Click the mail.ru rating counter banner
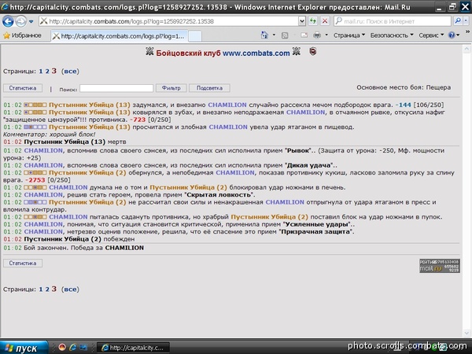The width and height of the screenshot is (472, 354). pyautogui.click(x=440, y=266)
